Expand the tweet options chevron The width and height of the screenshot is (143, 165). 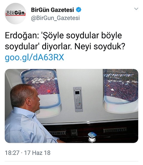[x=136, y=9]
